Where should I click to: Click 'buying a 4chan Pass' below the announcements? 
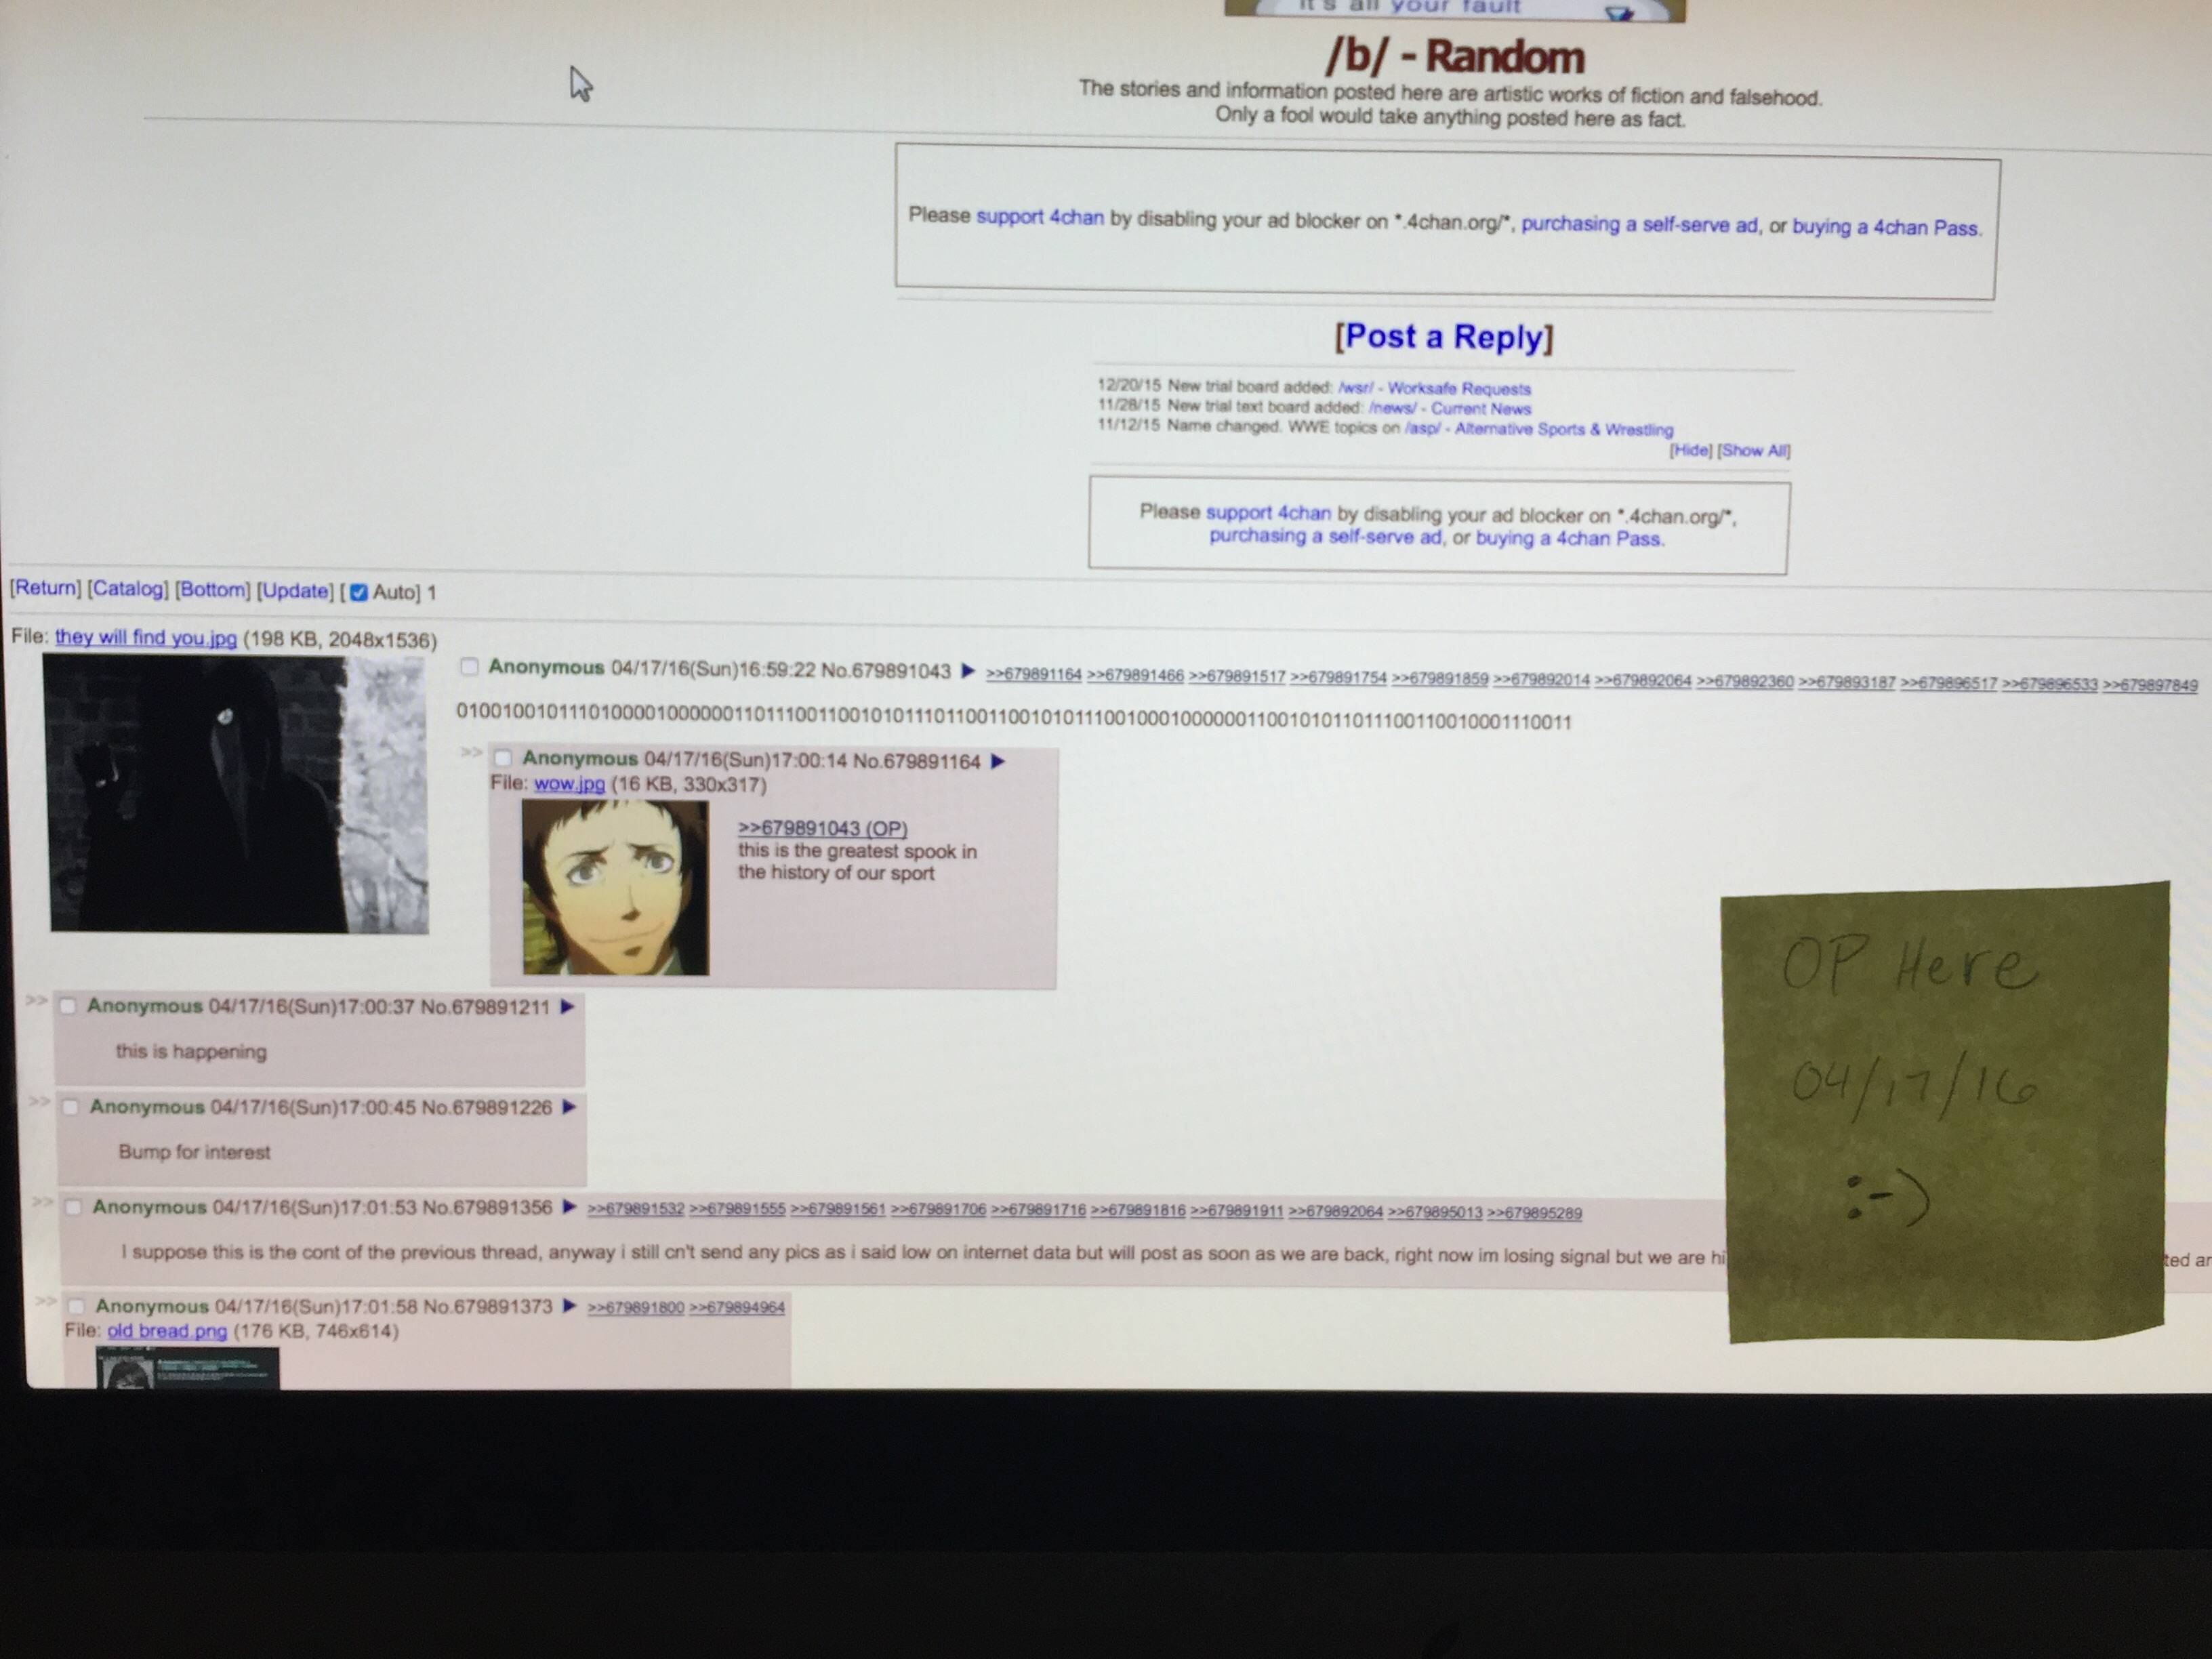(x=1568, y=538)
